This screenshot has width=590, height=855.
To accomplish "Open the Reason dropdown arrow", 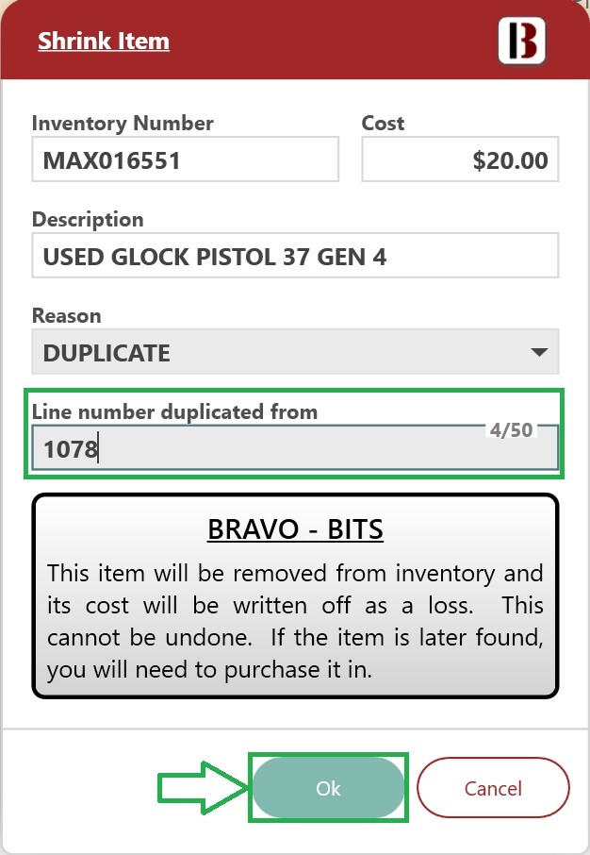I will (x=539, y=352).
